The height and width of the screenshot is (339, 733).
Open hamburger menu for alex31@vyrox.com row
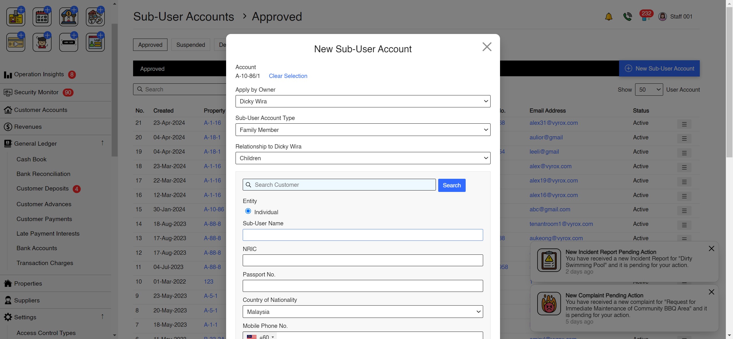pos(684,124)
